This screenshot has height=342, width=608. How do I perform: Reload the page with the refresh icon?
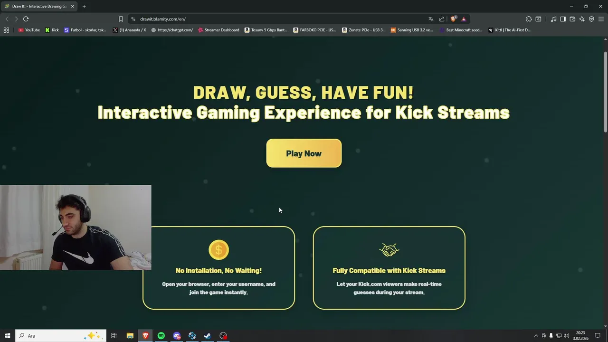click(x=26, y=19)
